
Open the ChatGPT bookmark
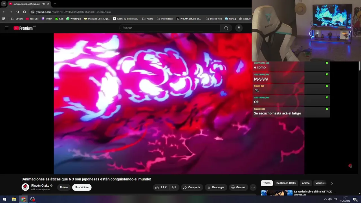pyautogui.click(x=245, y=19)
